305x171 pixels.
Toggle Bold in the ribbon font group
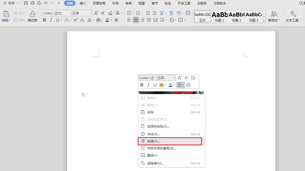pos(44,20)
